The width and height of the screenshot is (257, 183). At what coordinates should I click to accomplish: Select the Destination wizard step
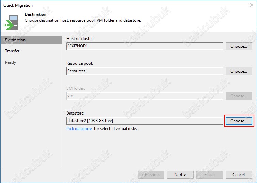[31, 40]
